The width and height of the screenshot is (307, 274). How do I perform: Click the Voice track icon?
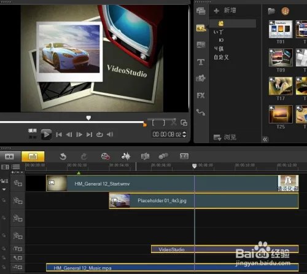tap(18, 258)
